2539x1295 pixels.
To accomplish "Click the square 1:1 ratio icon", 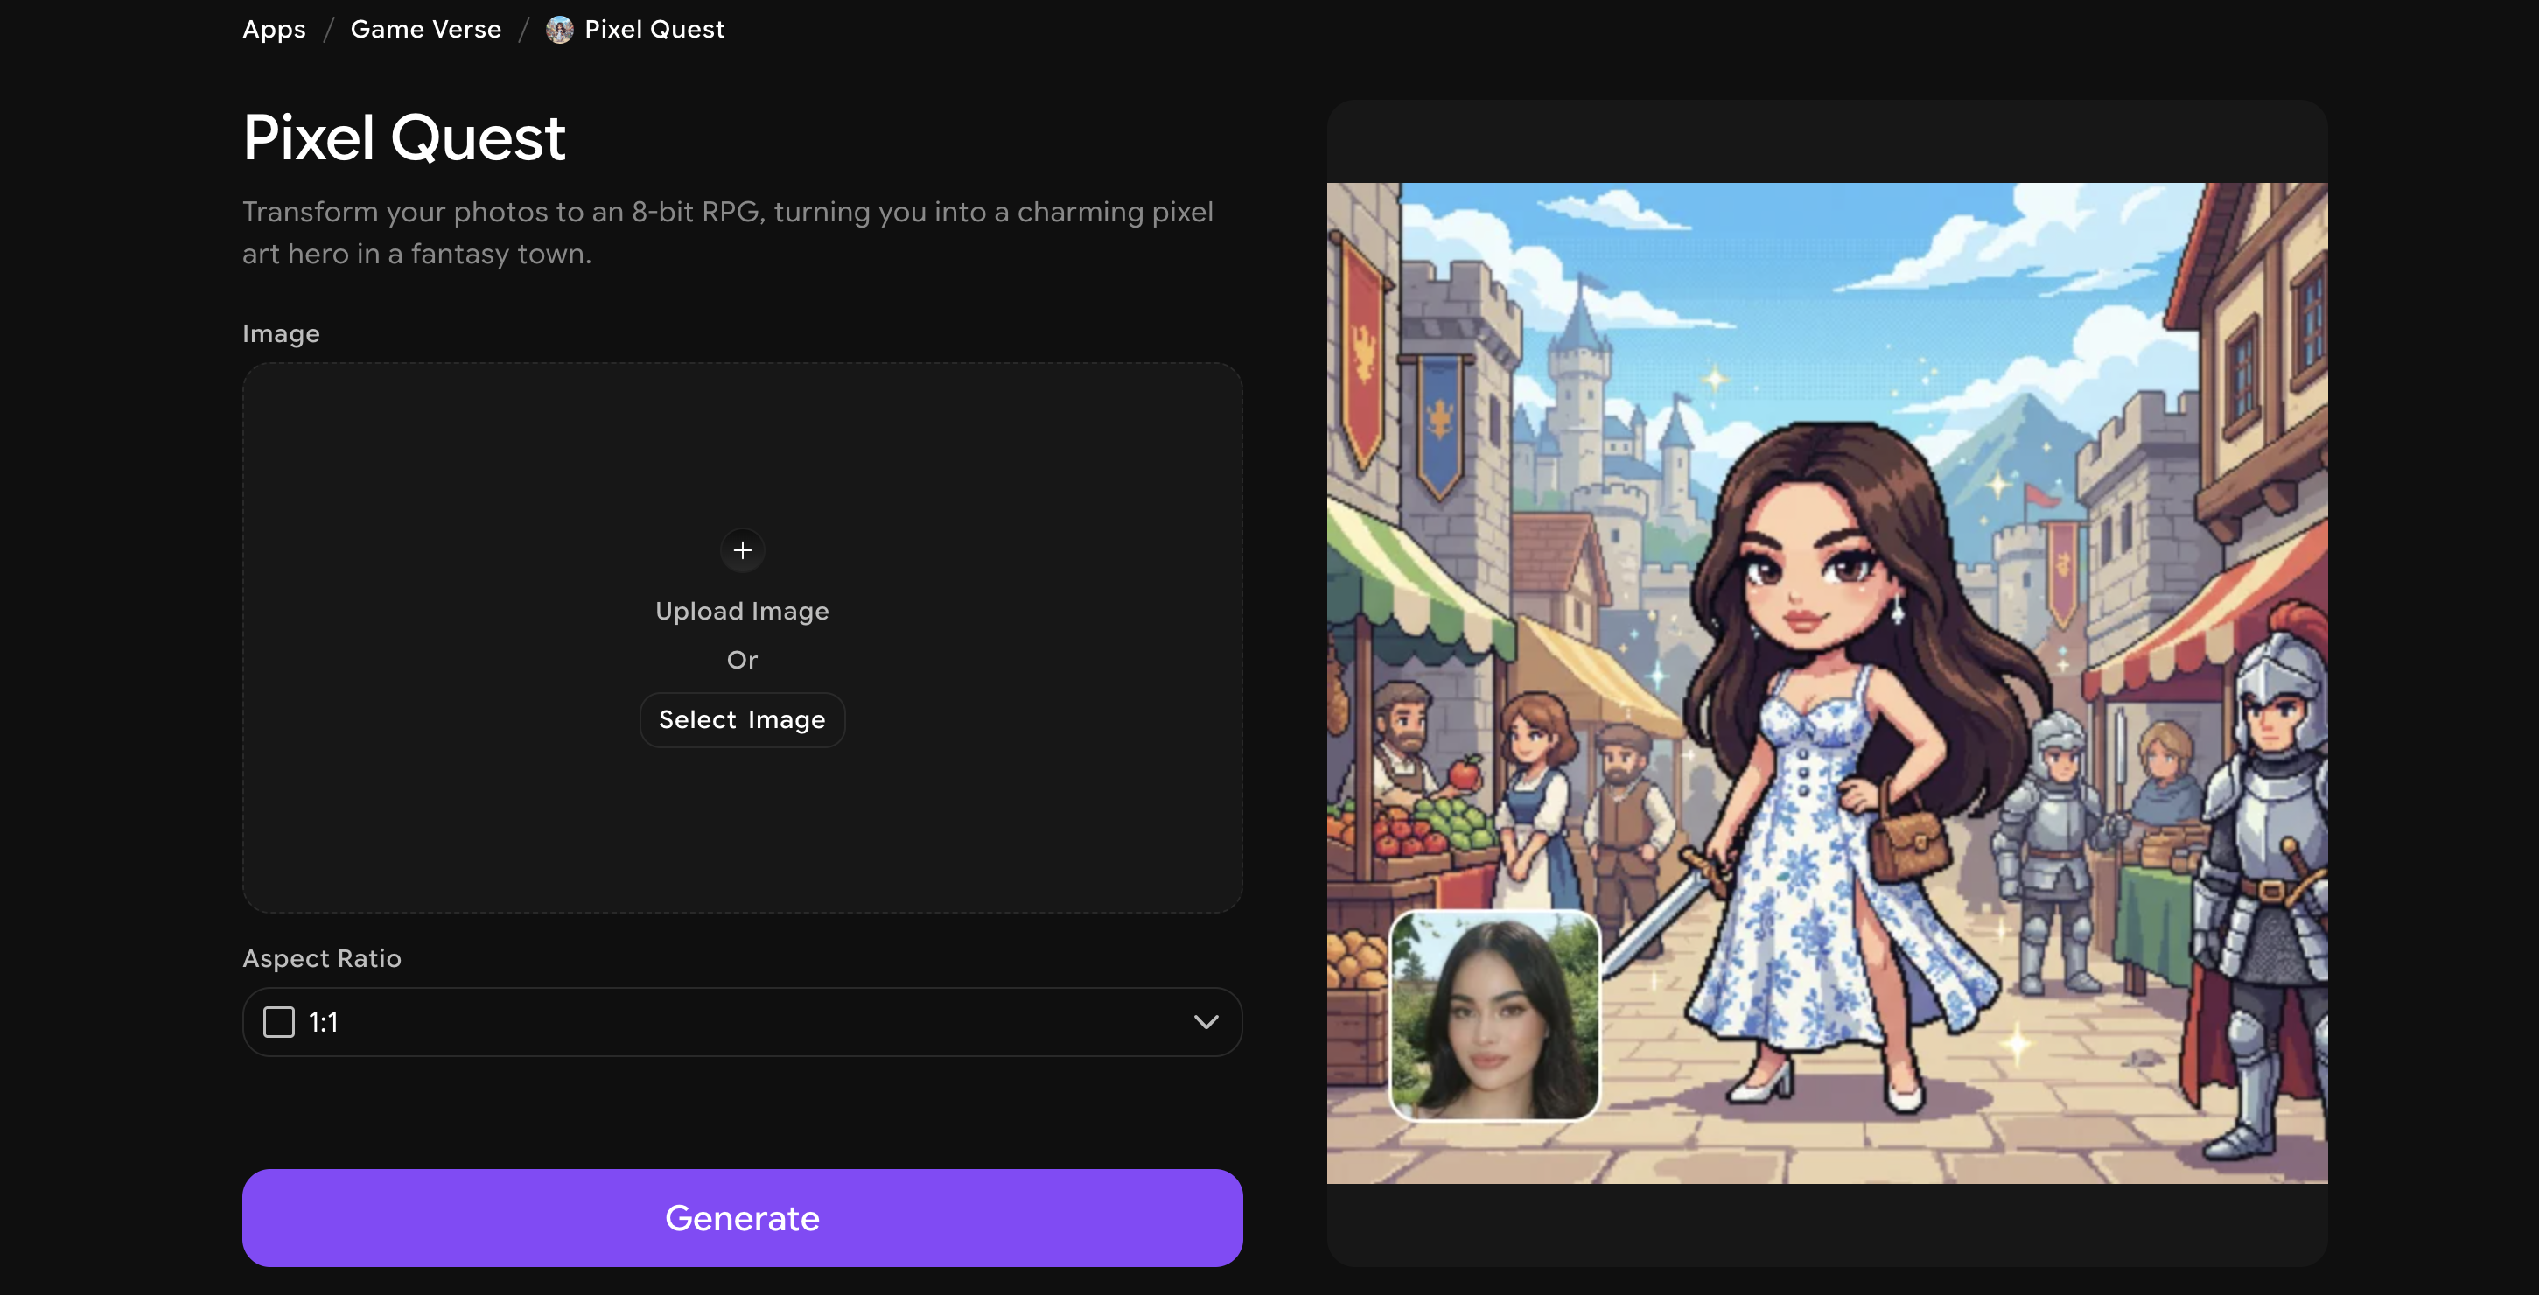I will pyautogui.click(x=279, y=1022).
